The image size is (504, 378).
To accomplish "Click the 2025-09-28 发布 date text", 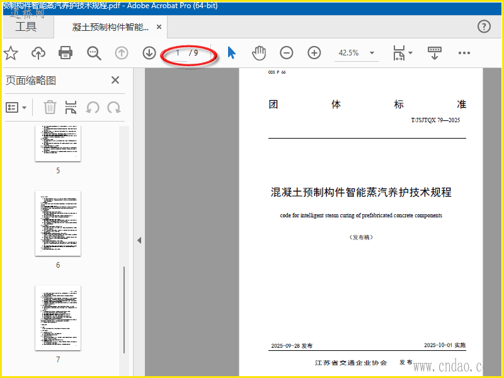I will [x=292, y=345].
